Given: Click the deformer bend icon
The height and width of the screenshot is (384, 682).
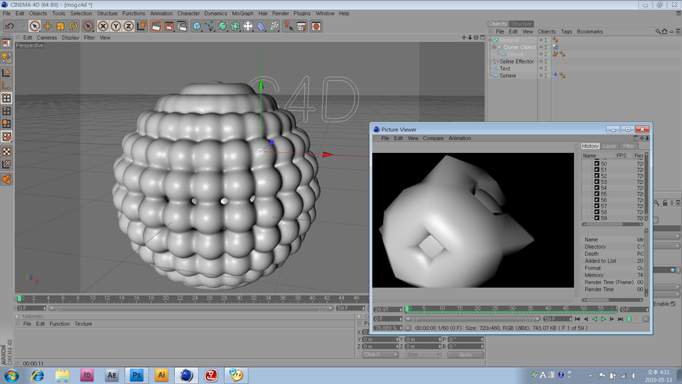Looking at the screenshot, I should 261,27.
